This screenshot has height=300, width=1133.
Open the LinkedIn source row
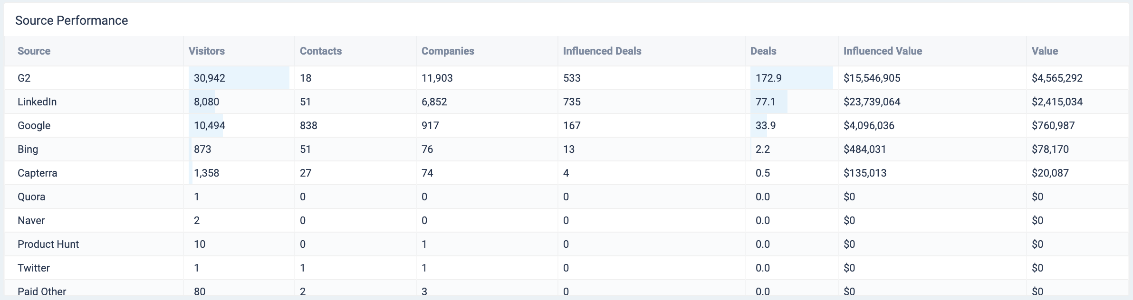[37, 102]
